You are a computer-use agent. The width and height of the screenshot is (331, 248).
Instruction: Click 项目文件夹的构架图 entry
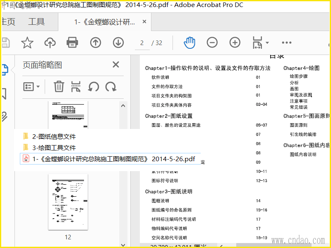click(171, 96)
